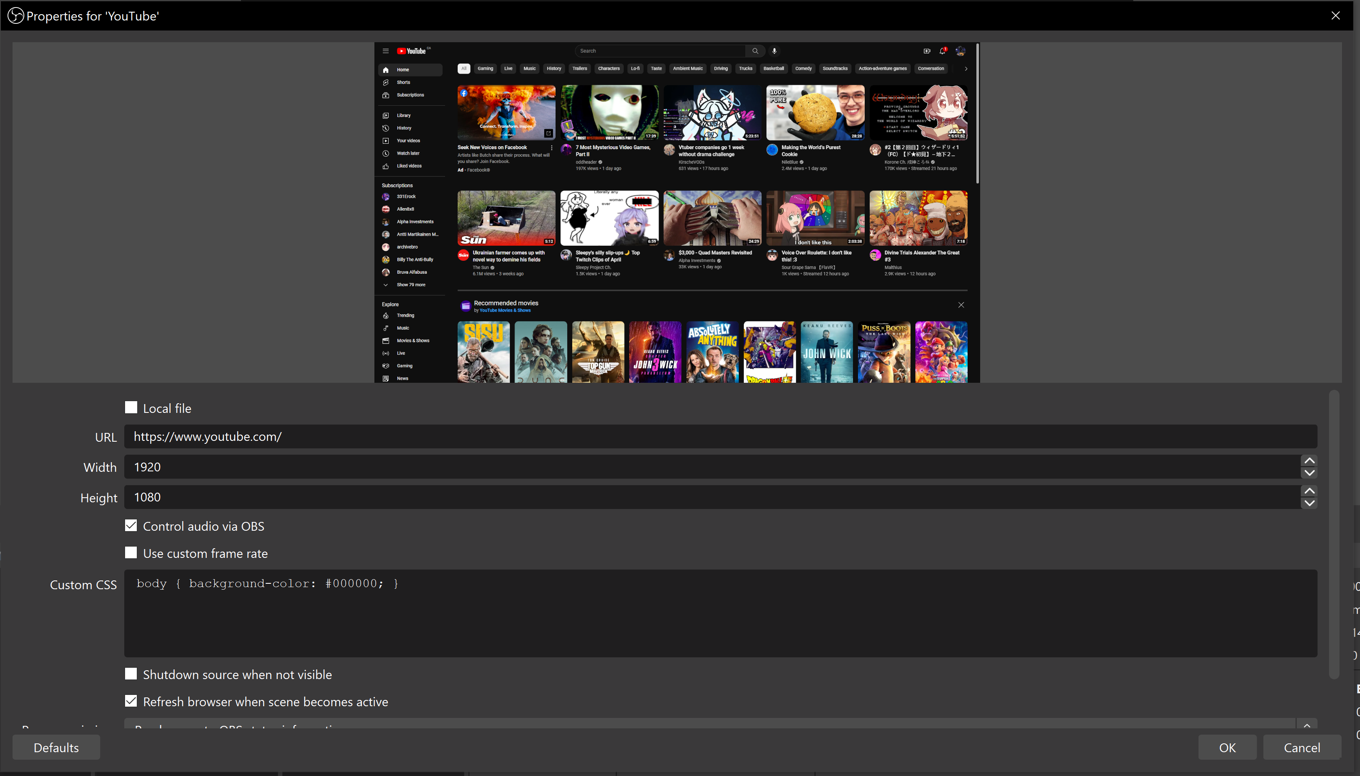Open Making the World's Purest Cookie thumbnail
1360x776 pixels.
(815, 112)
